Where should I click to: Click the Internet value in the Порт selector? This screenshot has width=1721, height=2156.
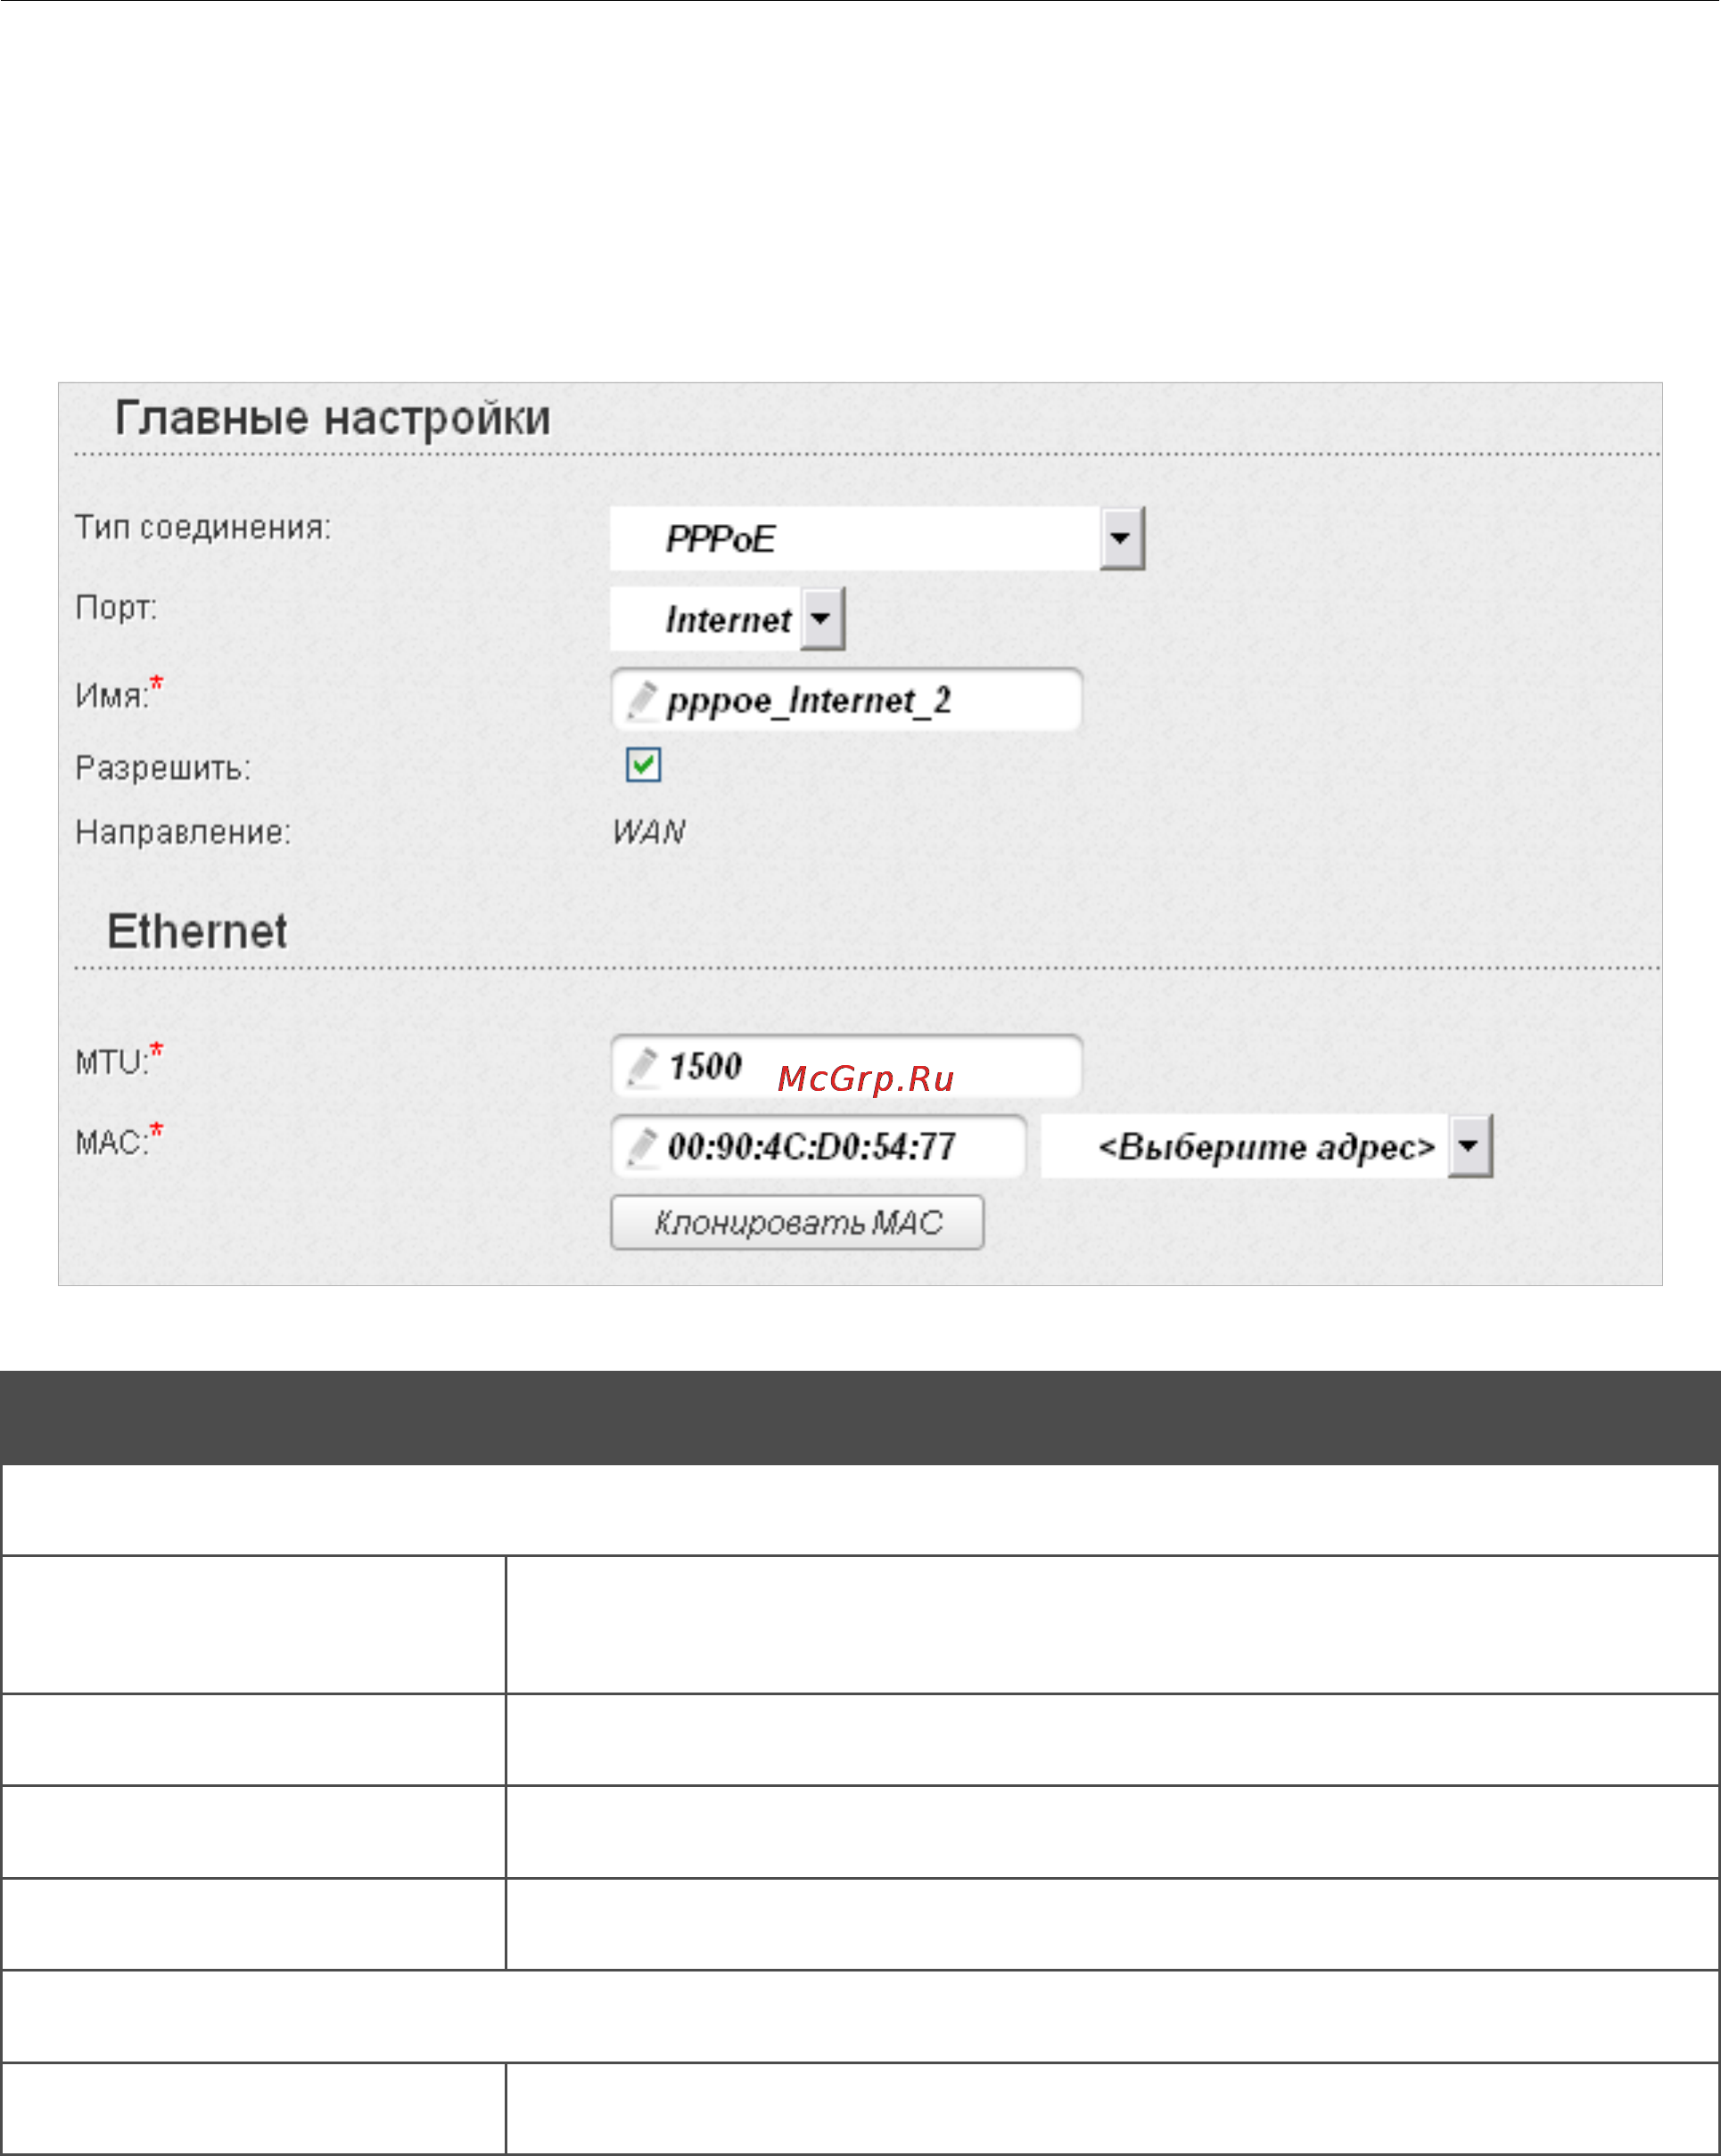pyautogui.click(x=729, y=620)
